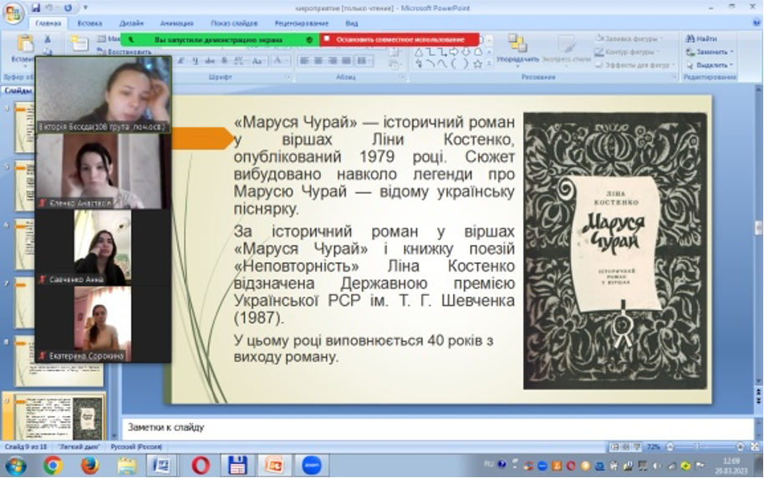The height and width of the screenshot is (478, 764).
Task: Click the Office button logo
Action: point(13,14)
